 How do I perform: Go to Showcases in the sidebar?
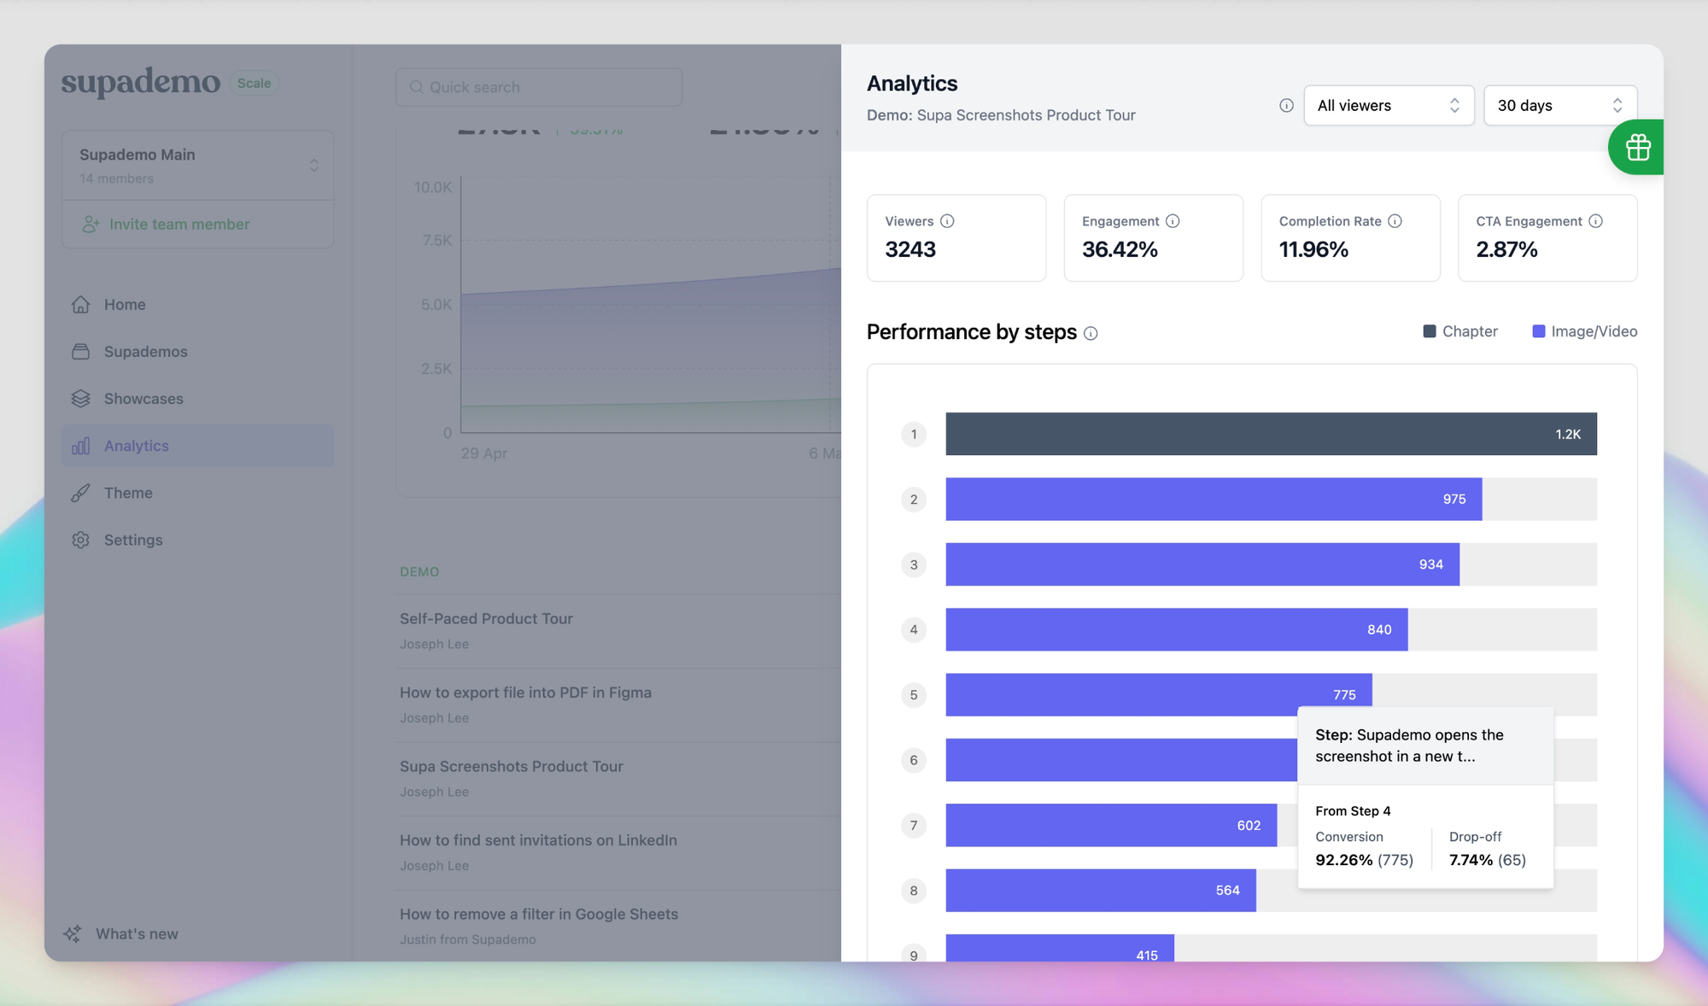197,399
